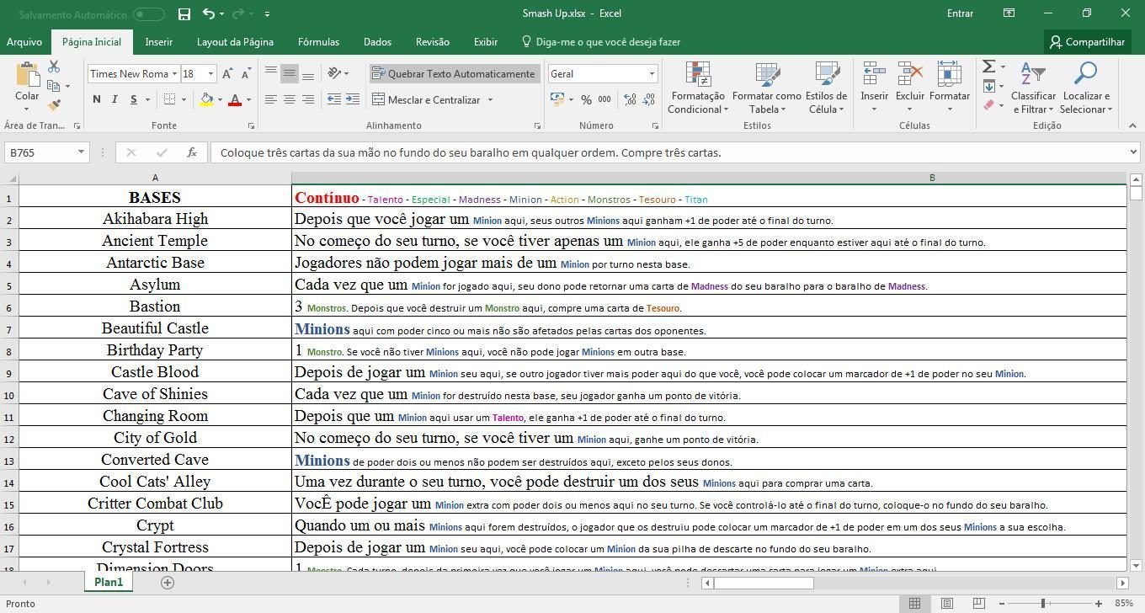
Task: Click the Compartilhar button
Action: pyautogui.click(x=1088, y=41)
